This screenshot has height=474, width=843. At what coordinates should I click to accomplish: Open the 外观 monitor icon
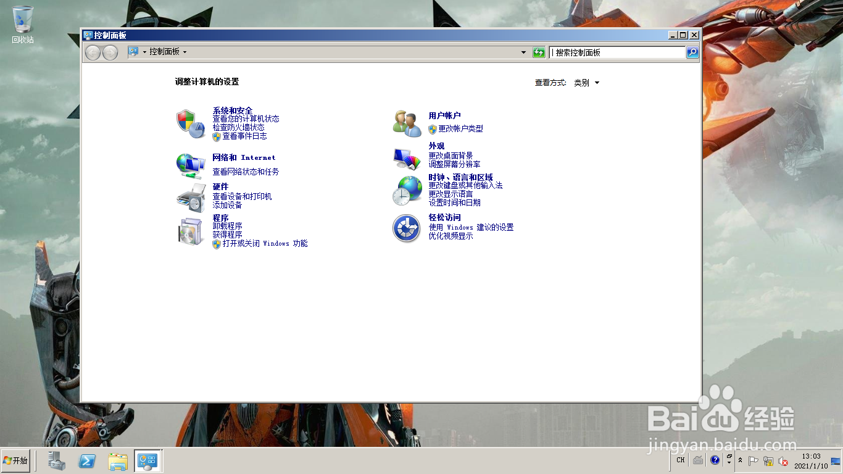407,159
